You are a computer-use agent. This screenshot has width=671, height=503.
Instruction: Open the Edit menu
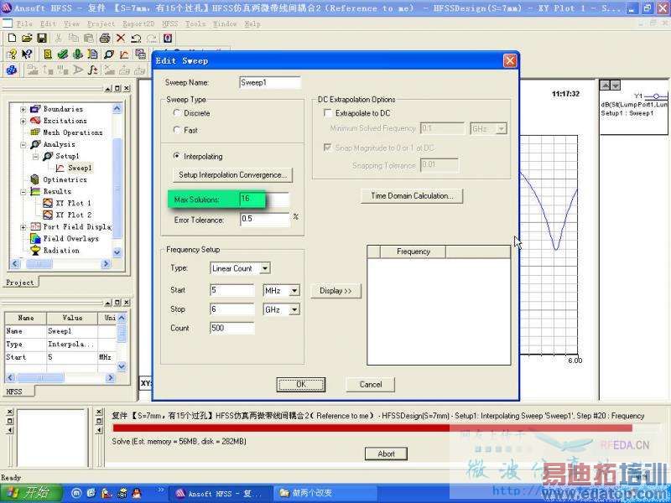coord(48,24)
